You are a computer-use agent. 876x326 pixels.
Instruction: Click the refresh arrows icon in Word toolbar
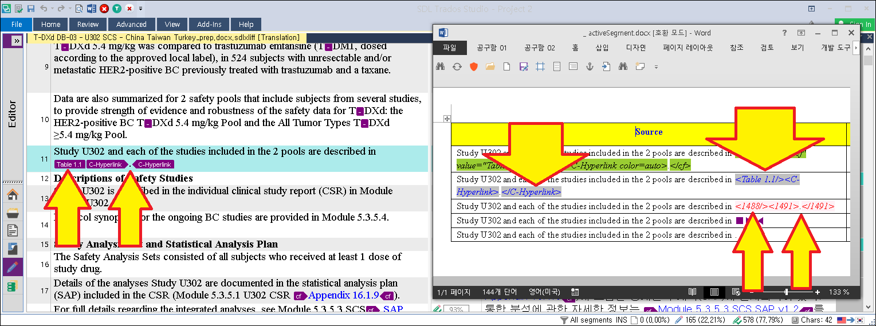[x=457, y=66]
